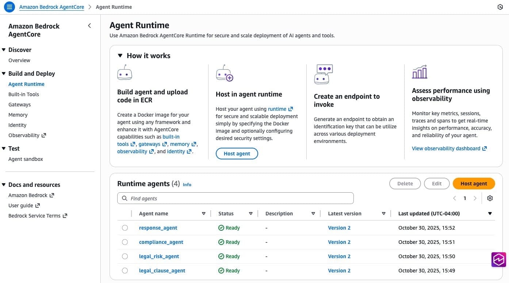The width and height of the screenshot is (509, 283).
Task: Collapse the Build and Deploy sidebar group
Action: 4,73
